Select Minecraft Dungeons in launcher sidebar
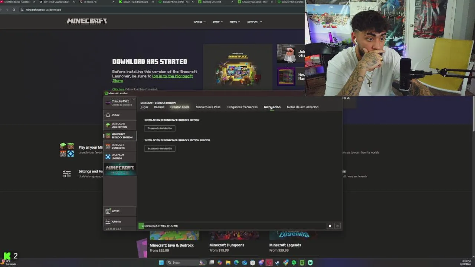475x267 pixels. (x=119, y=146)
